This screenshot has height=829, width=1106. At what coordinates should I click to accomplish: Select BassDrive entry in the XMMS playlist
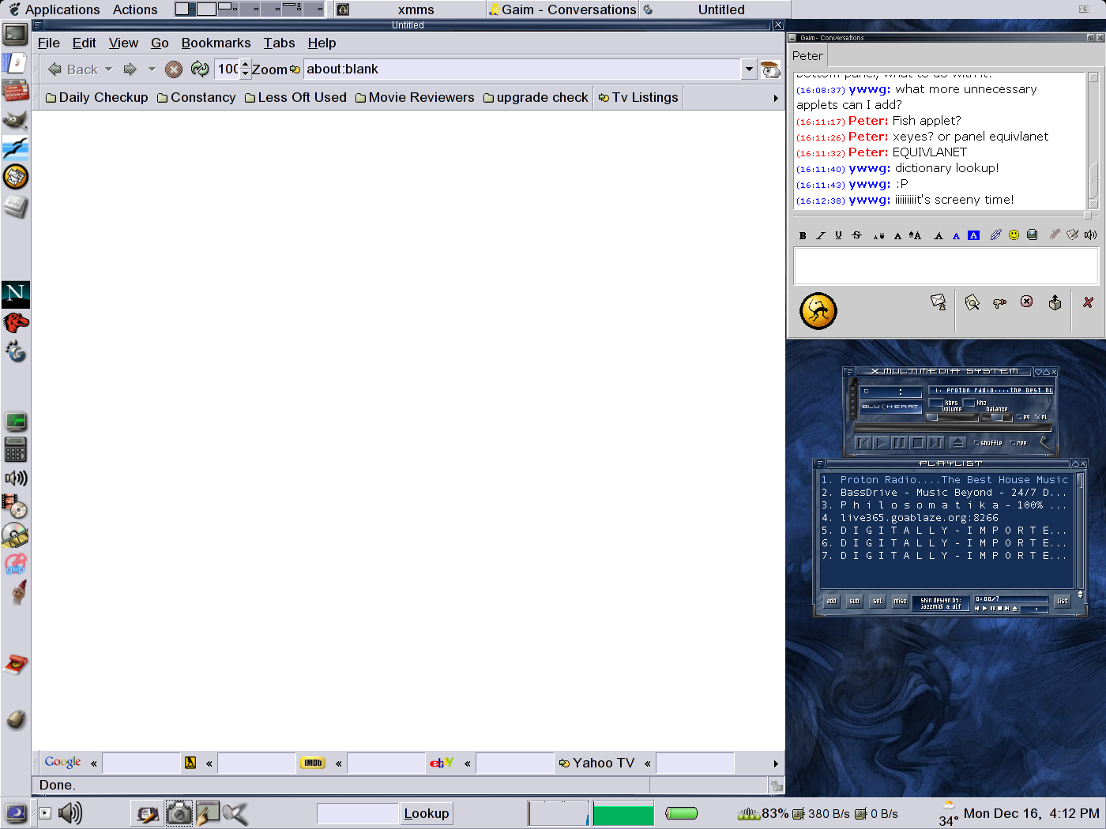[x=945, y=492]
